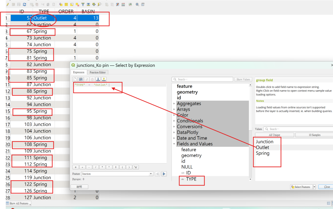The height and width of the screenshot is (209, 333).
Task: Toggle editing mode with the pencil icon
Action: tap(8, 5)
